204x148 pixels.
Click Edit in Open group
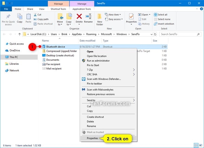tap(142, 19)
